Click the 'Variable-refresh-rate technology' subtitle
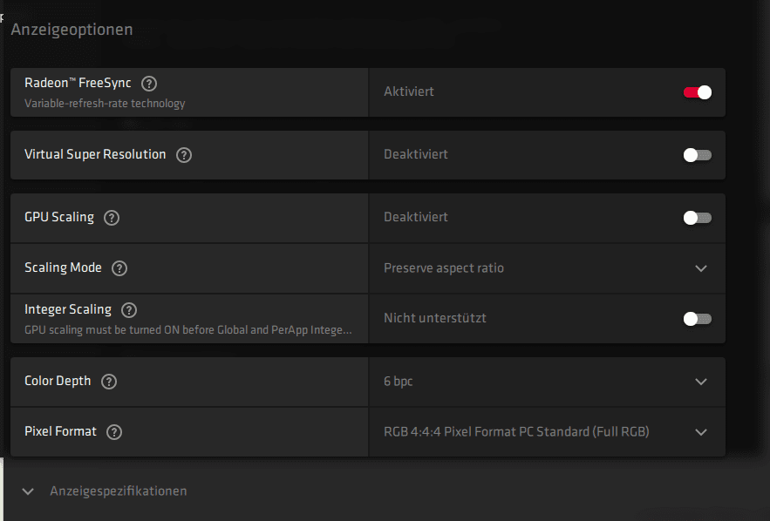The height and width of the screenshot is (521, 770). pos(105,104)
